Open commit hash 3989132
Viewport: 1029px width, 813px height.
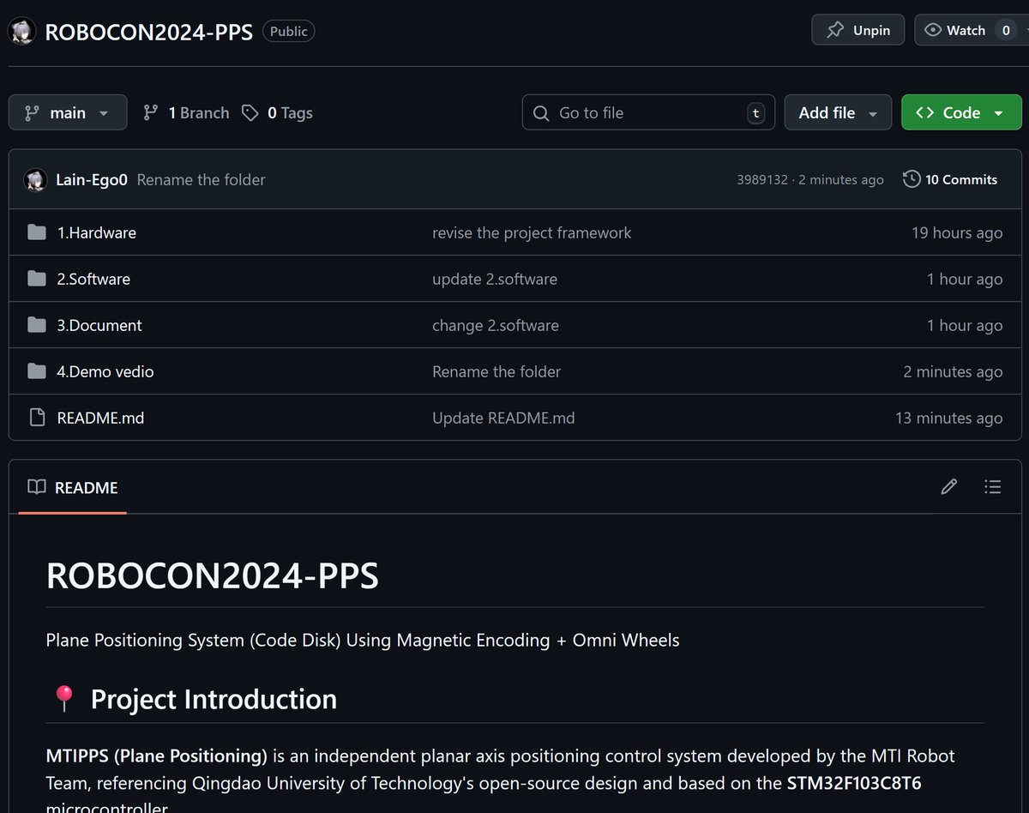click(x=762, y=180)
